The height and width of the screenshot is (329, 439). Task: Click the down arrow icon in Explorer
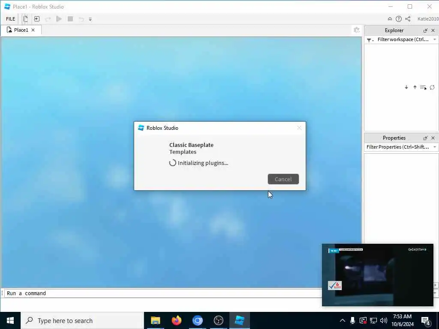406,87
